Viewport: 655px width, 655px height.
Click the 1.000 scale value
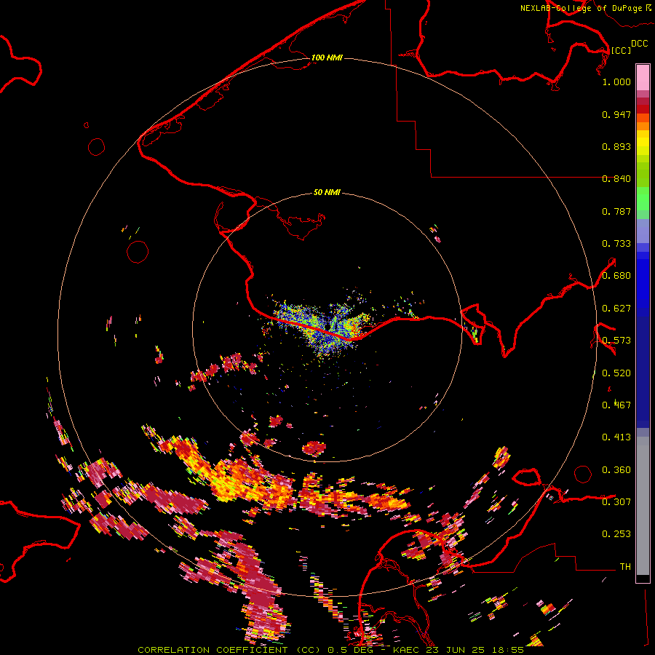[x=616, y=82]
